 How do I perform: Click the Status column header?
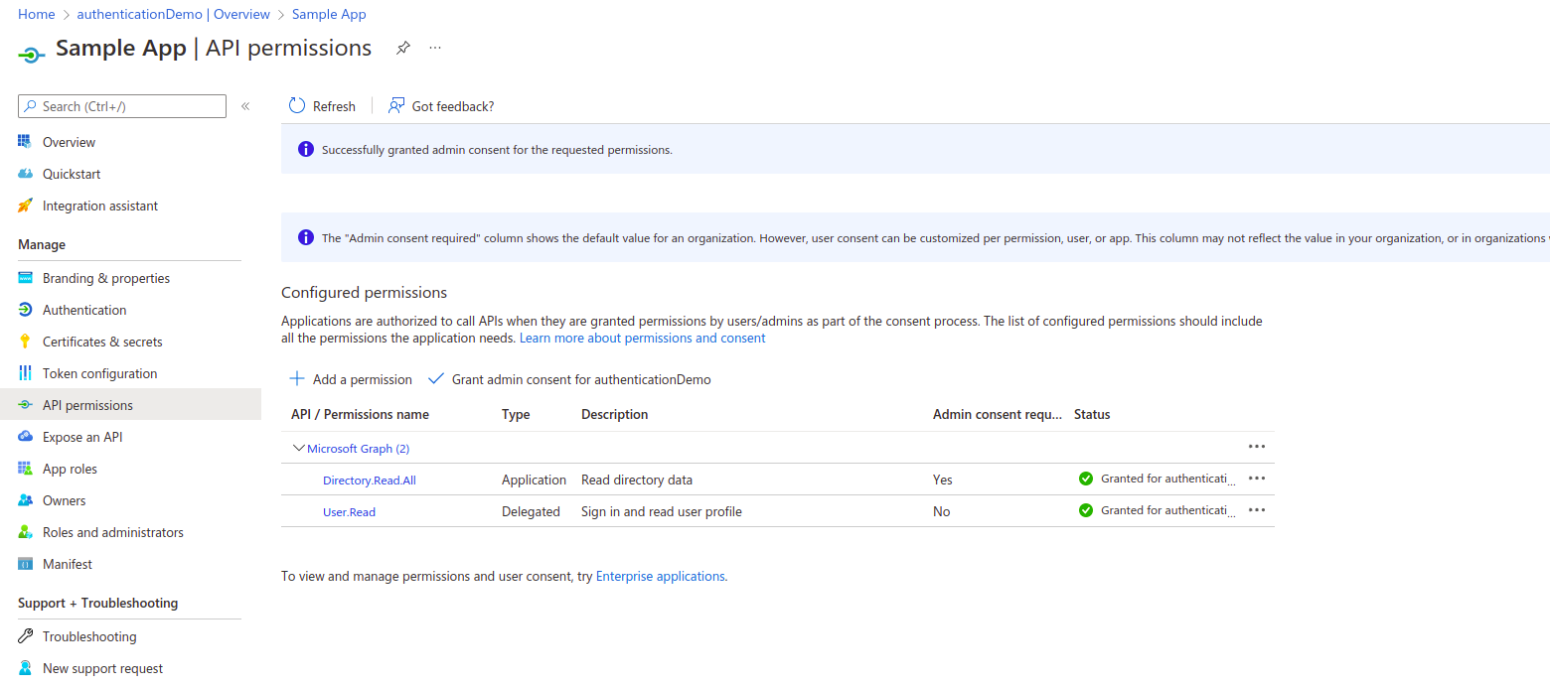coord(1092,414)
